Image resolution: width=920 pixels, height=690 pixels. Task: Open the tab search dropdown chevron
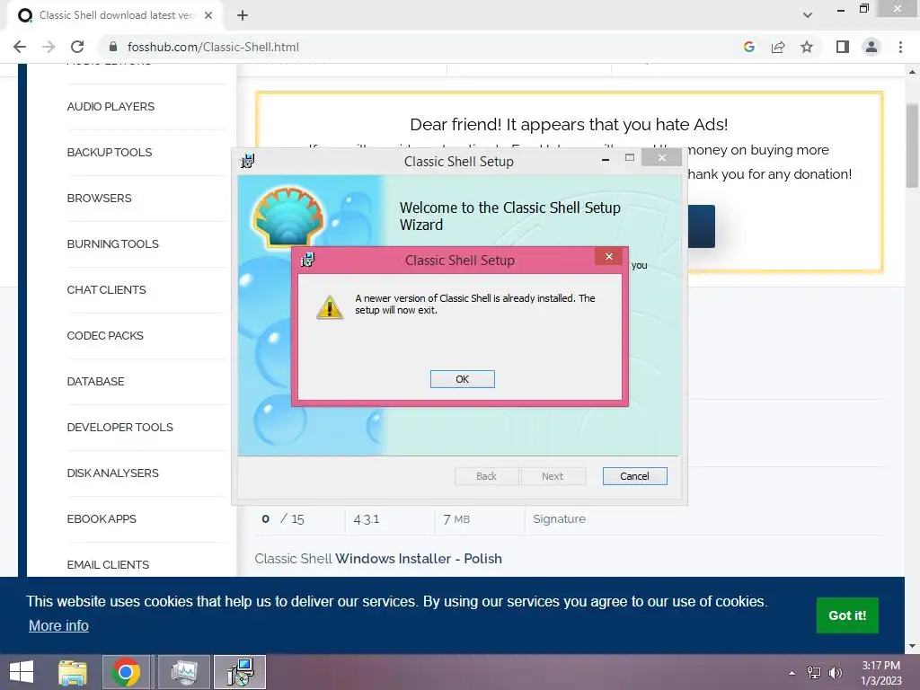[x=808, y=15]
